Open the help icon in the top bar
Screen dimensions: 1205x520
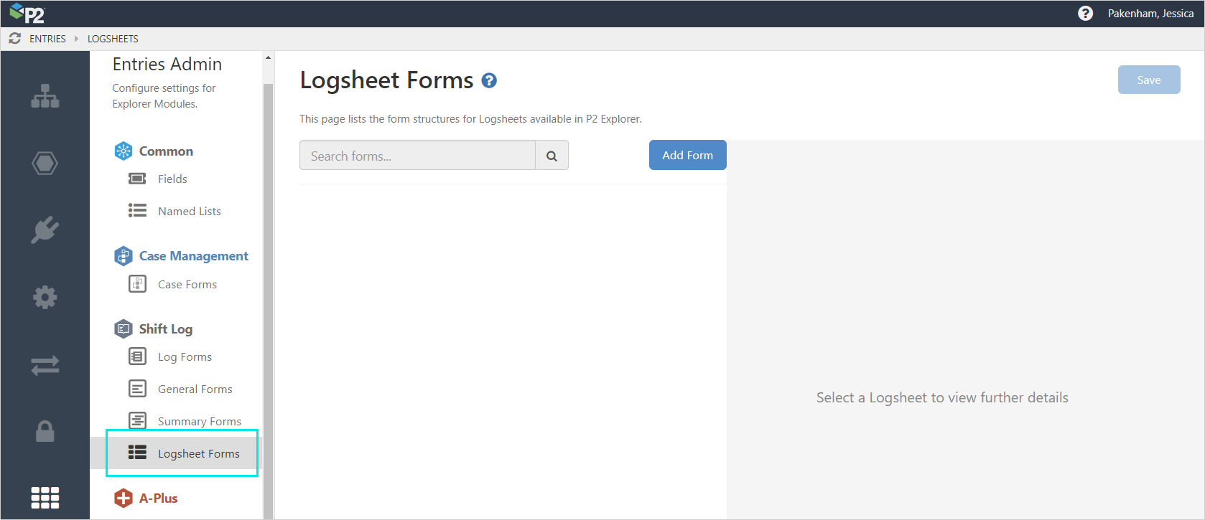(x=1085, y=14)
